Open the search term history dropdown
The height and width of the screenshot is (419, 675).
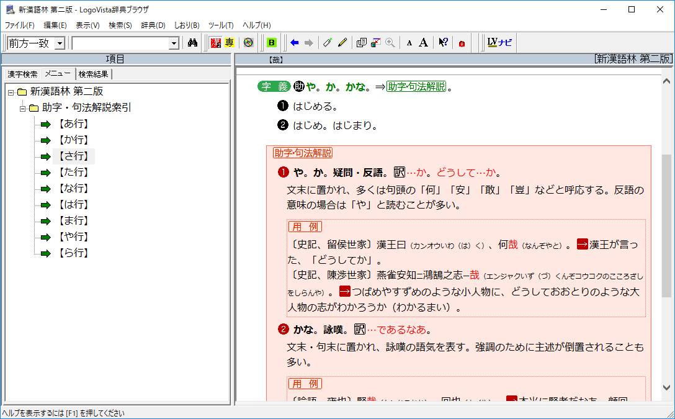pos(174,43)
